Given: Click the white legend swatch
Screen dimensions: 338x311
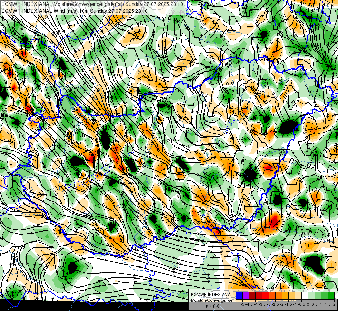Looking at the screenshot, I should click(x=305, y=295).
